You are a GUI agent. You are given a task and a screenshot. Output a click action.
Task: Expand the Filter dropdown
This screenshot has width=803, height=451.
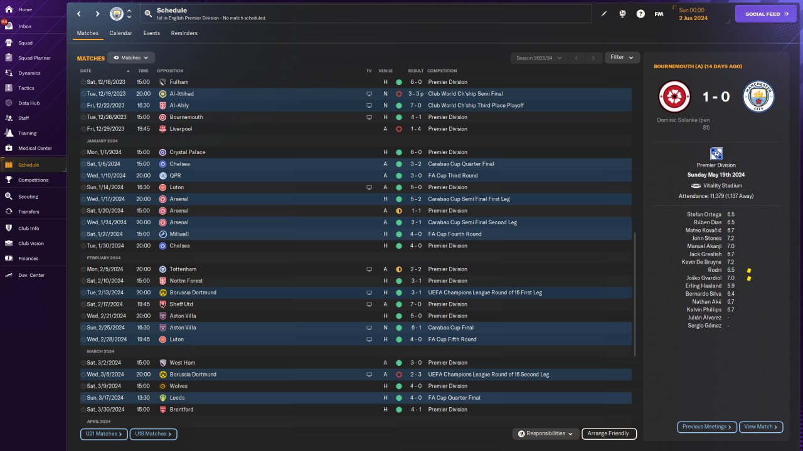622,58
